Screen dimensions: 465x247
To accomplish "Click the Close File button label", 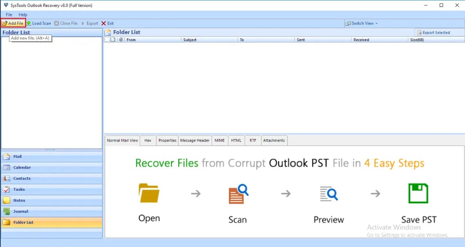I will coord(69,23).
